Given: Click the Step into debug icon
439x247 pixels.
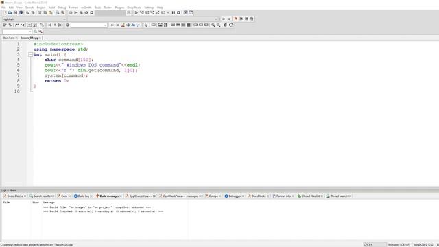Looking at the screenshot, I should pyautogui.click(x=152, y=12).
